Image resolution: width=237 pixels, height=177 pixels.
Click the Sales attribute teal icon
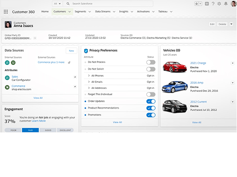coord(7,78)
